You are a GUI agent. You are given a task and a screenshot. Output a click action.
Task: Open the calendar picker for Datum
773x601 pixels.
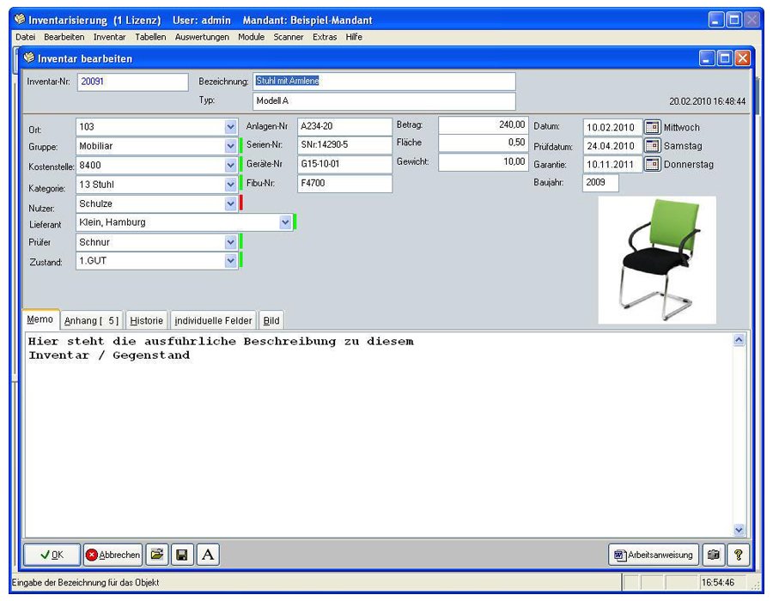[653, 127]
